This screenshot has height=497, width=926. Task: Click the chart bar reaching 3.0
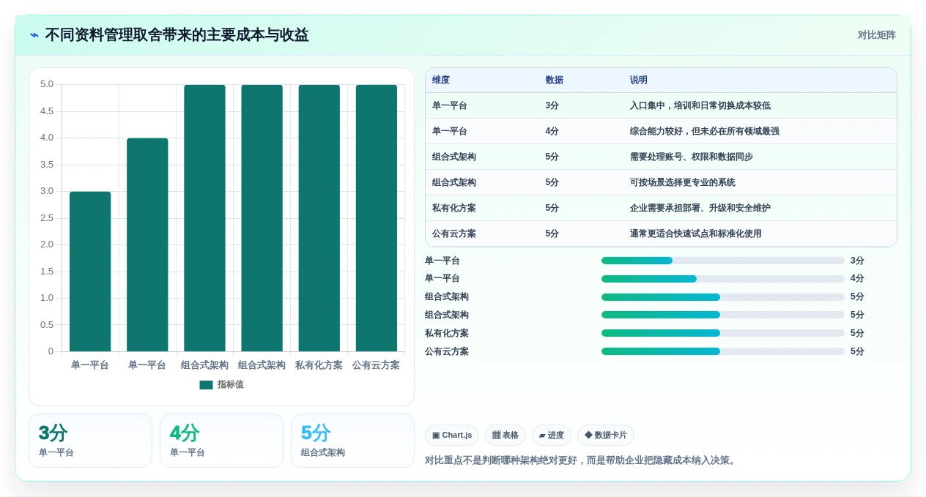tap(90, 272)
